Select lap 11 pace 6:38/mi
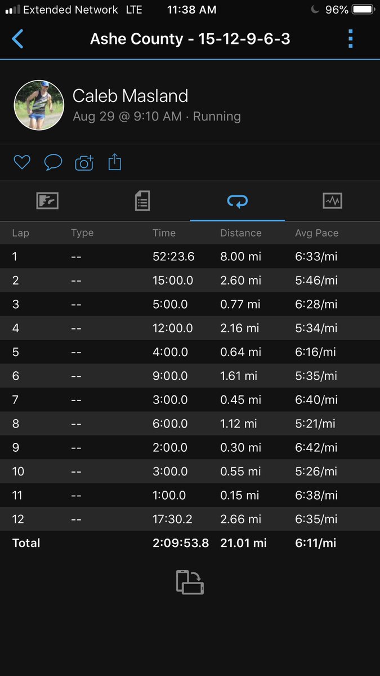Screen dimensions: 380x676 pos(316,496)
